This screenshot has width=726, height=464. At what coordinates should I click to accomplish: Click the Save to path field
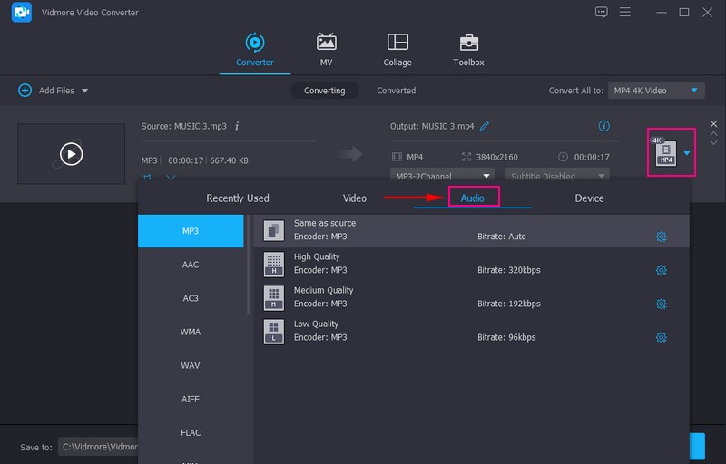click(97, 447)
